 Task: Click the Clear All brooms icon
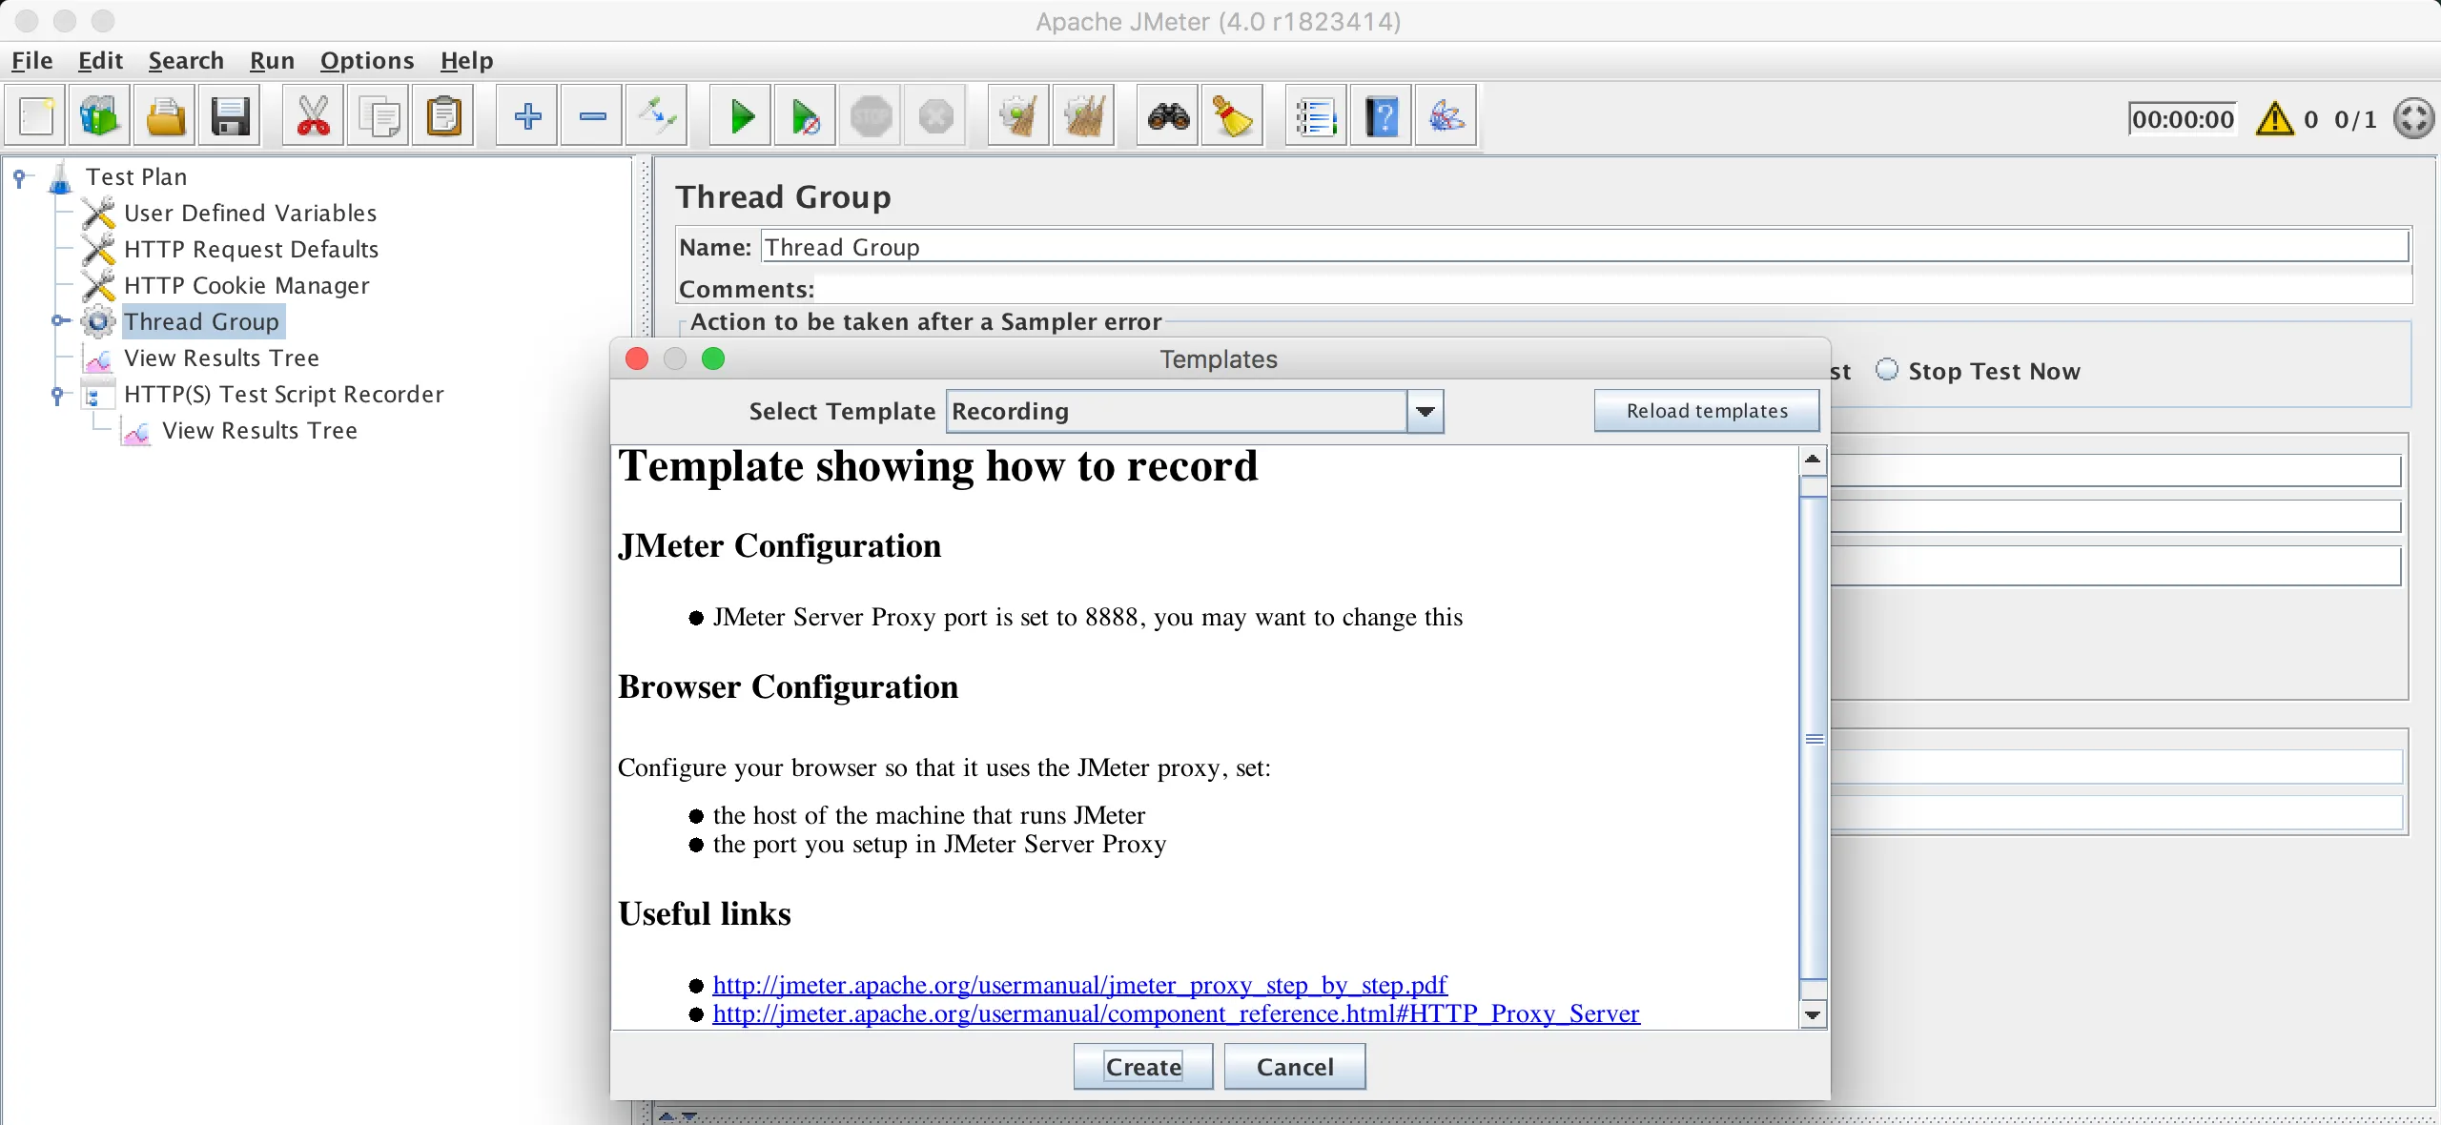(x=1084, y=117)
